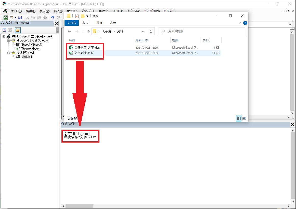Switch to the ファイル tab in Explorer

(x=72, y=23)
